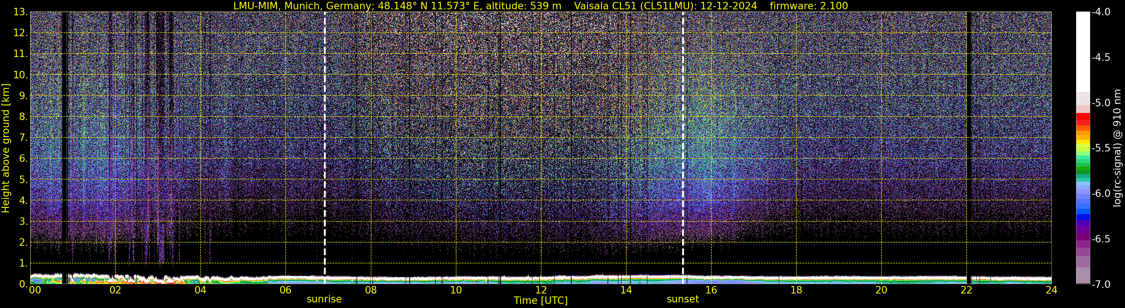This screenshot has height=308, width=1125.
Task: Select the time-axis tick label "04"
Action: 200,290
